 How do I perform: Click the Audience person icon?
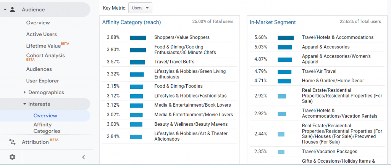[12, 10]
